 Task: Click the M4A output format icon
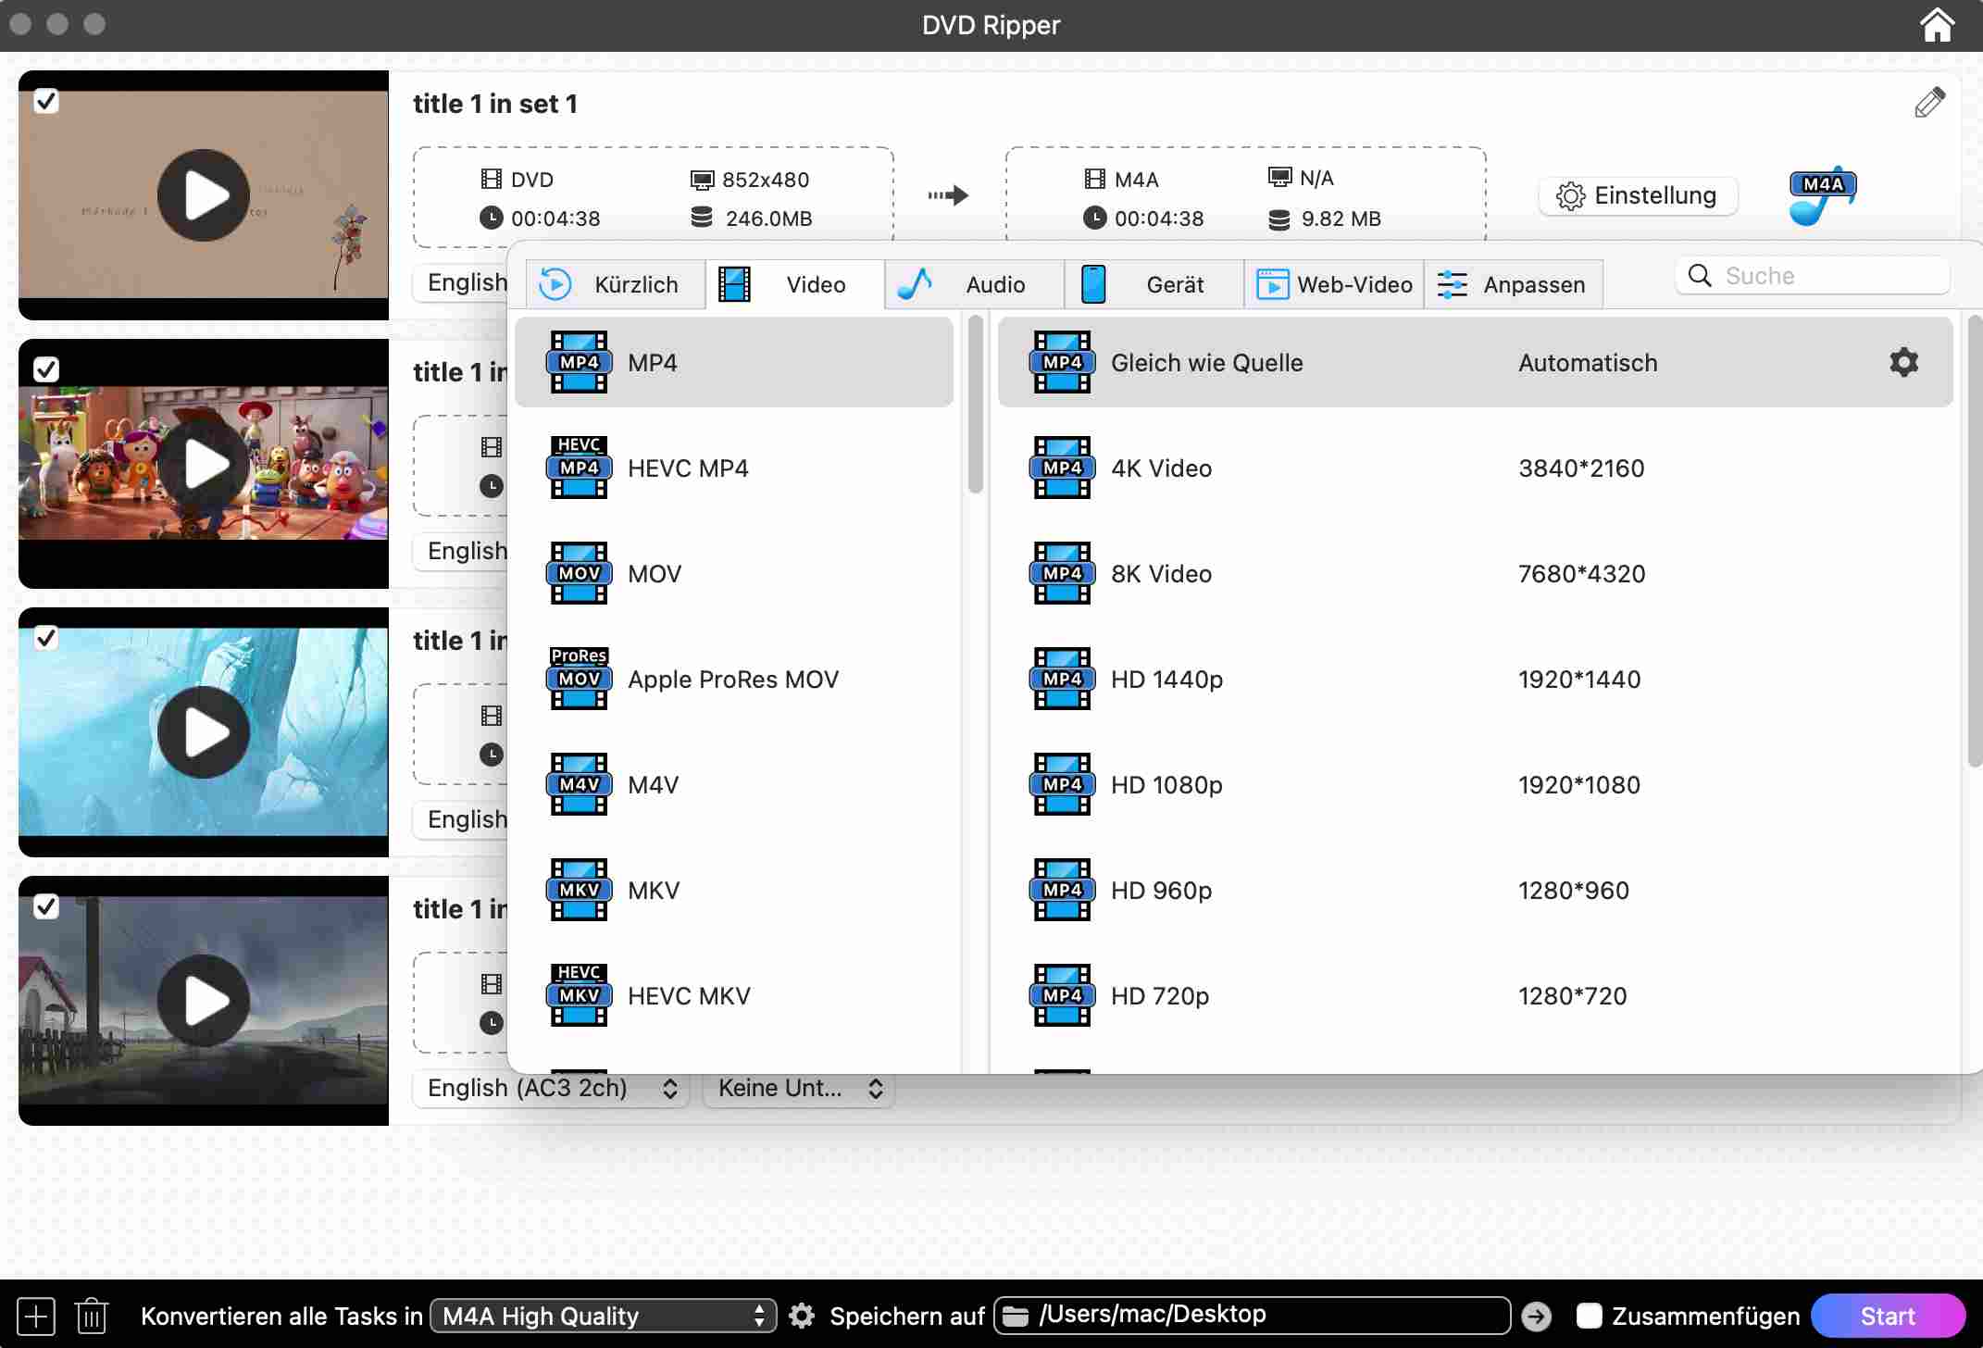(1821, 196)
